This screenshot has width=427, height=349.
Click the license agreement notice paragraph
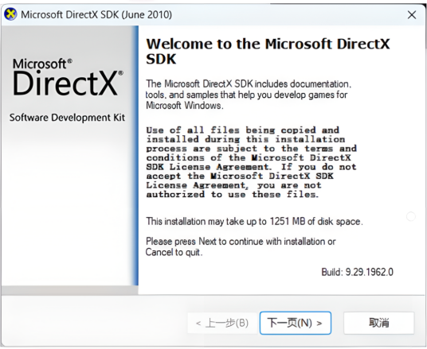click(x=252, y=162)
